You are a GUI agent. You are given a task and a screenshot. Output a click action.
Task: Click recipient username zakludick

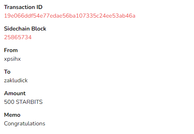[16, 80]
